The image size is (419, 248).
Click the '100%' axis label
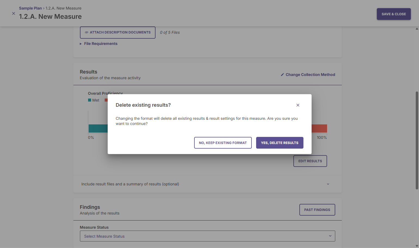[322, 137]
